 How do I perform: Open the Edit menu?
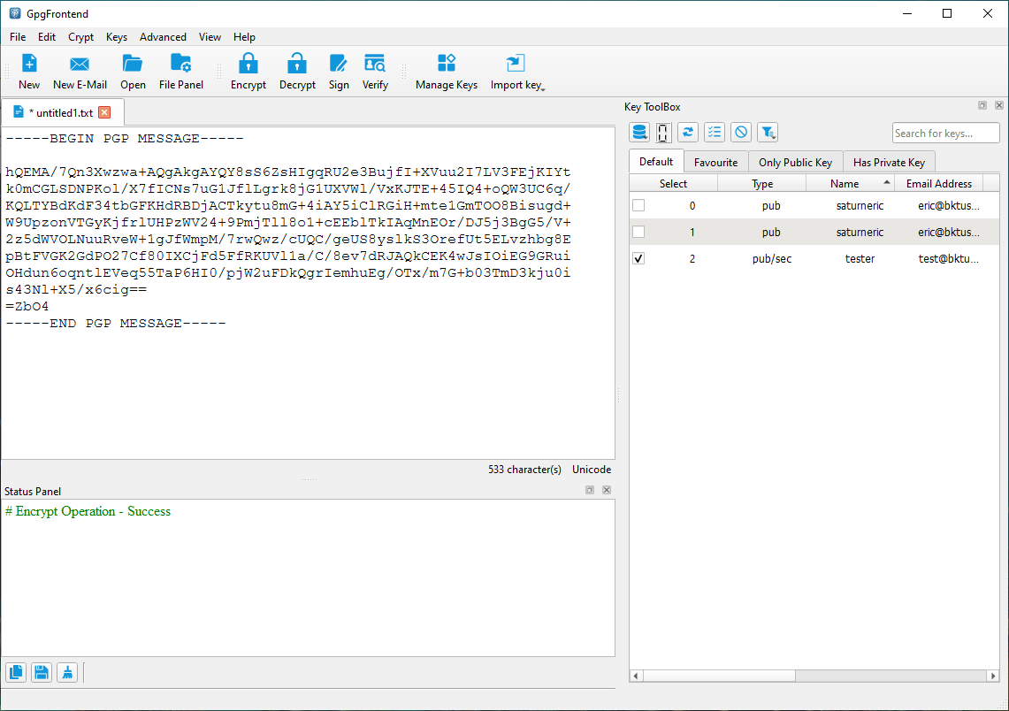coord(46,36)
